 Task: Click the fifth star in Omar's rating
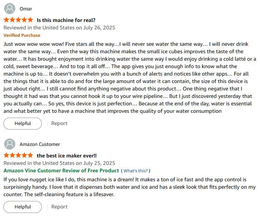pyautogui.click(x=30, y=20)
